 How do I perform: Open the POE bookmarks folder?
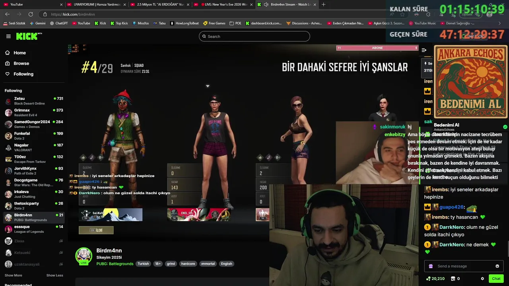tap(235, 23)
